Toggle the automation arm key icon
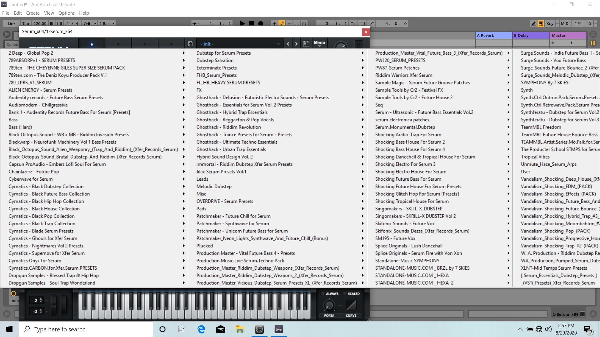The height and width of the screenshot is (337, 600). (x=282, y=23)
